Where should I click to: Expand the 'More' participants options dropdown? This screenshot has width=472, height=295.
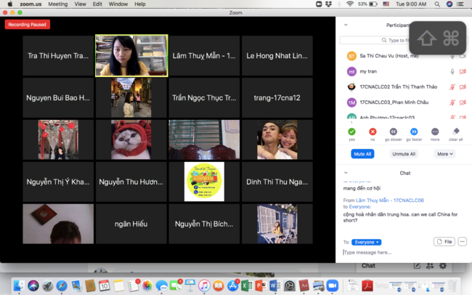444,154
